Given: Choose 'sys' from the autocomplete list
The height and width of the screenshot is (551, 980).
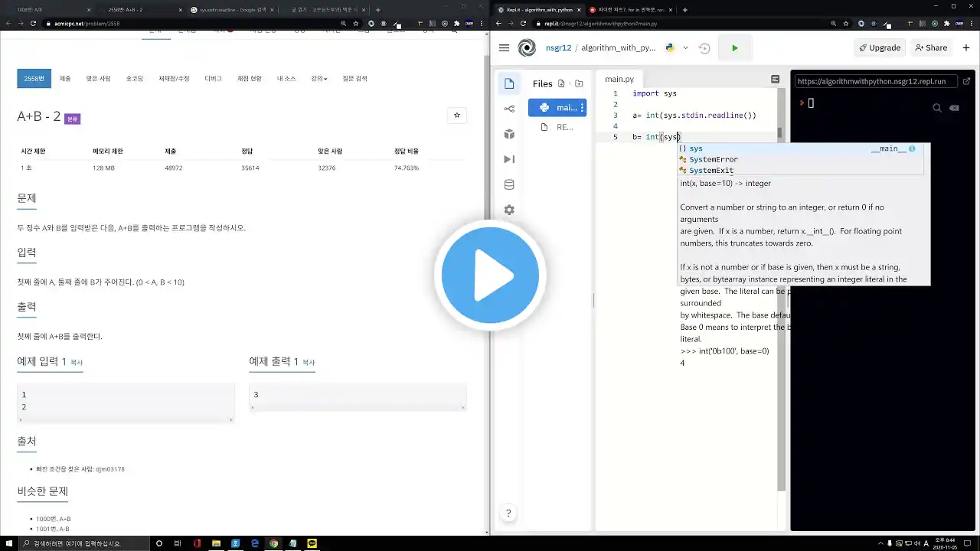Looking at the screenshot, I should 800,148.
